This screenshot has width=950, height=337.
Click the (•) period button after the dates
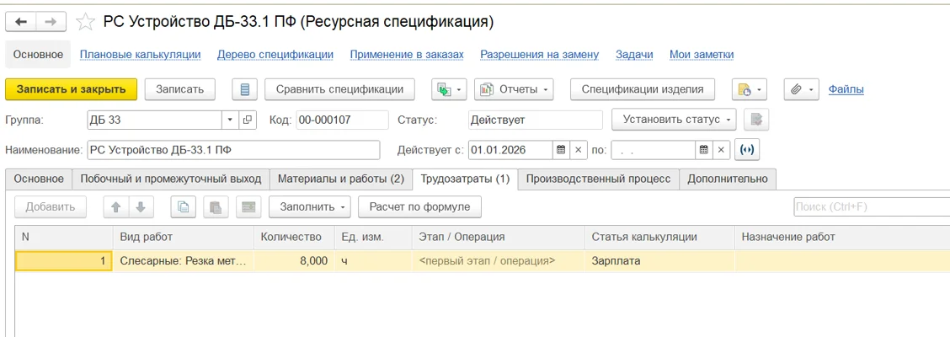pyautogui.click(x=747, y=150)
